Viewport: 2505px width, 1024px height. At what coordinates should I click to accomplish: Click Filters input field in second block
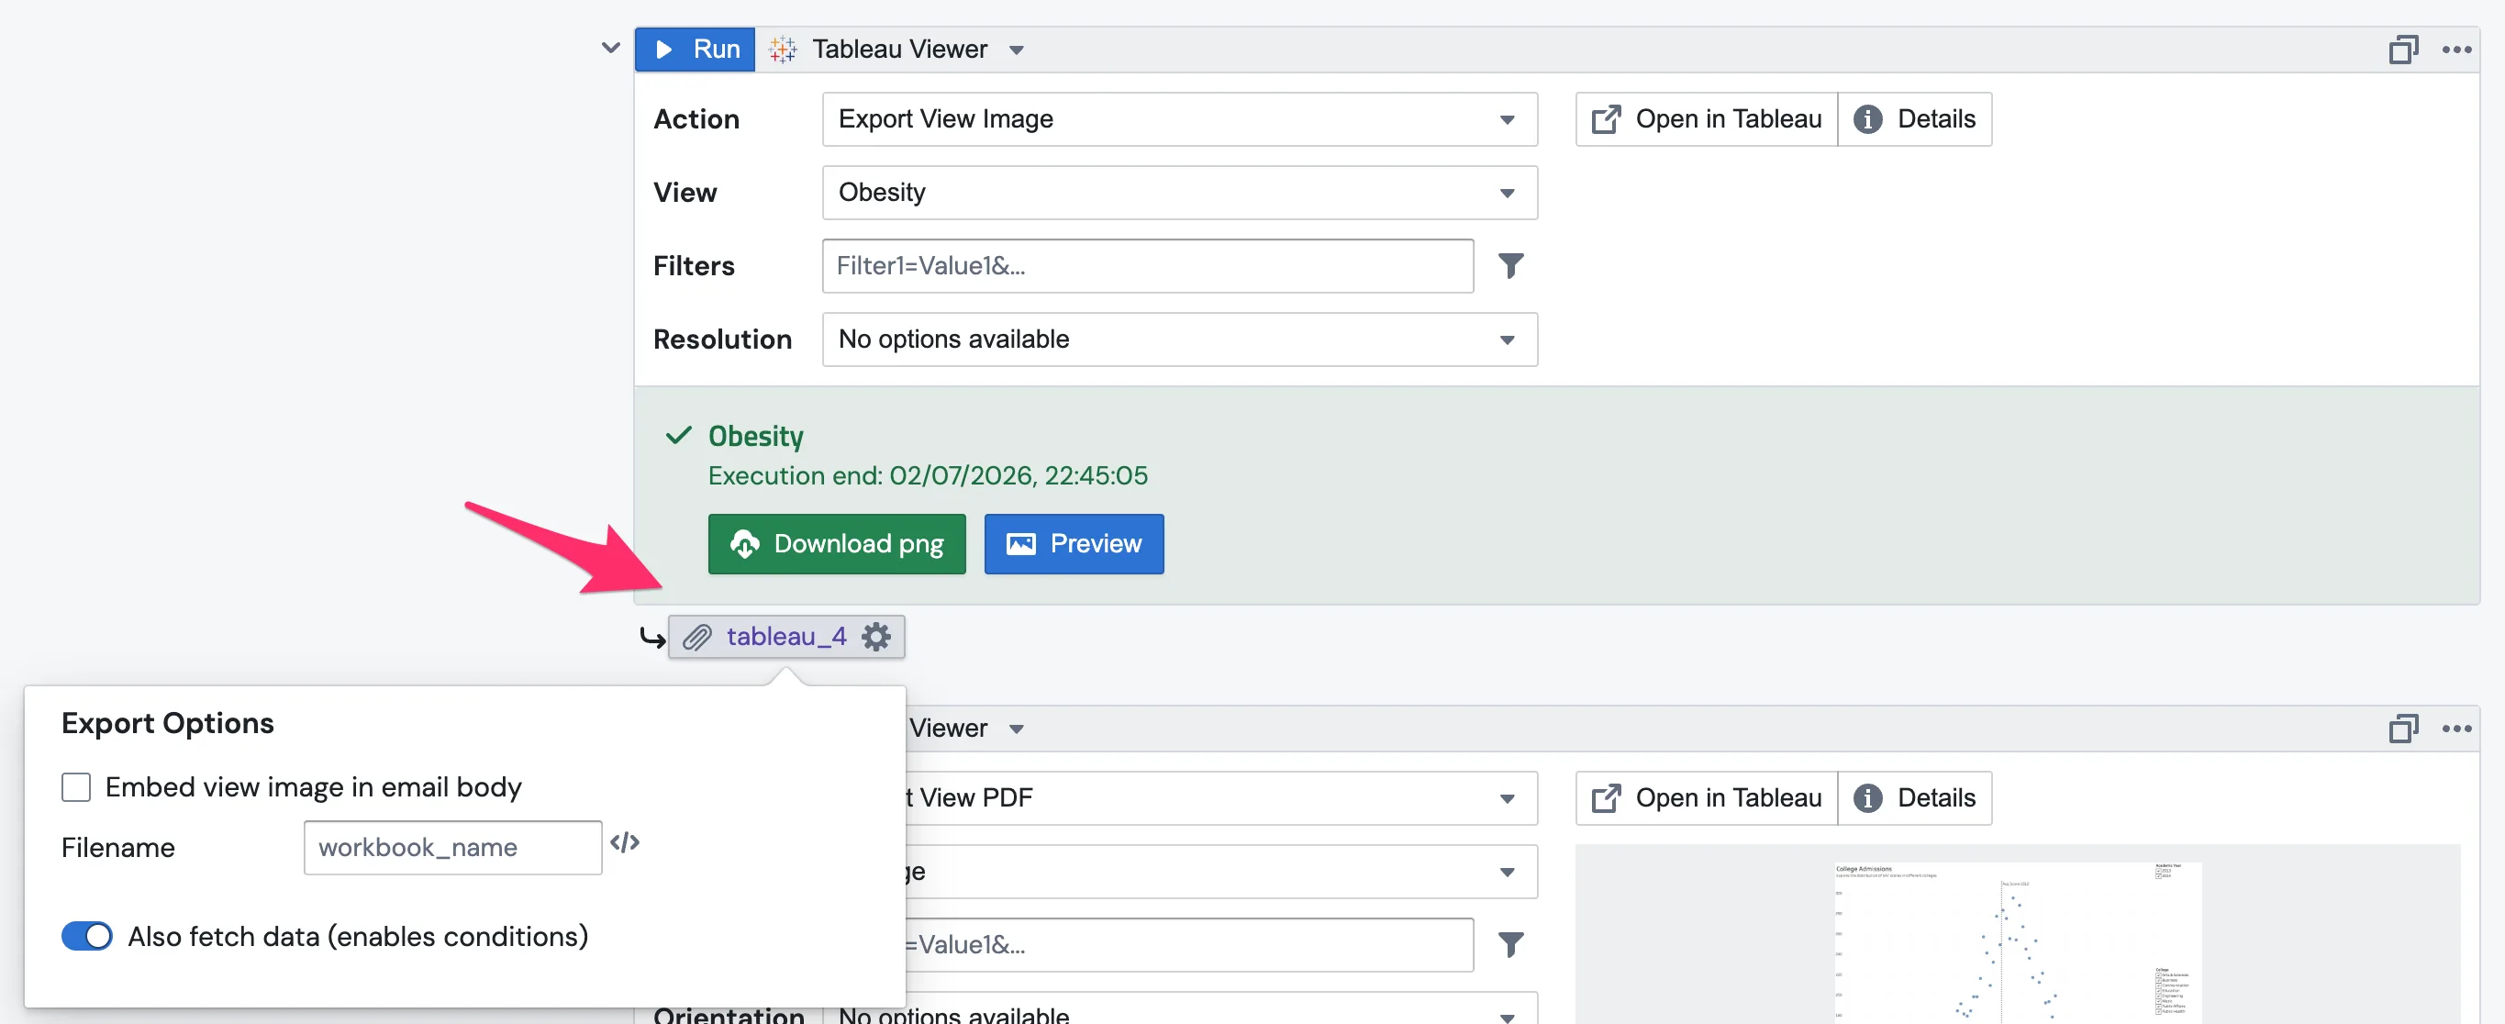[x=1189, y=944]
